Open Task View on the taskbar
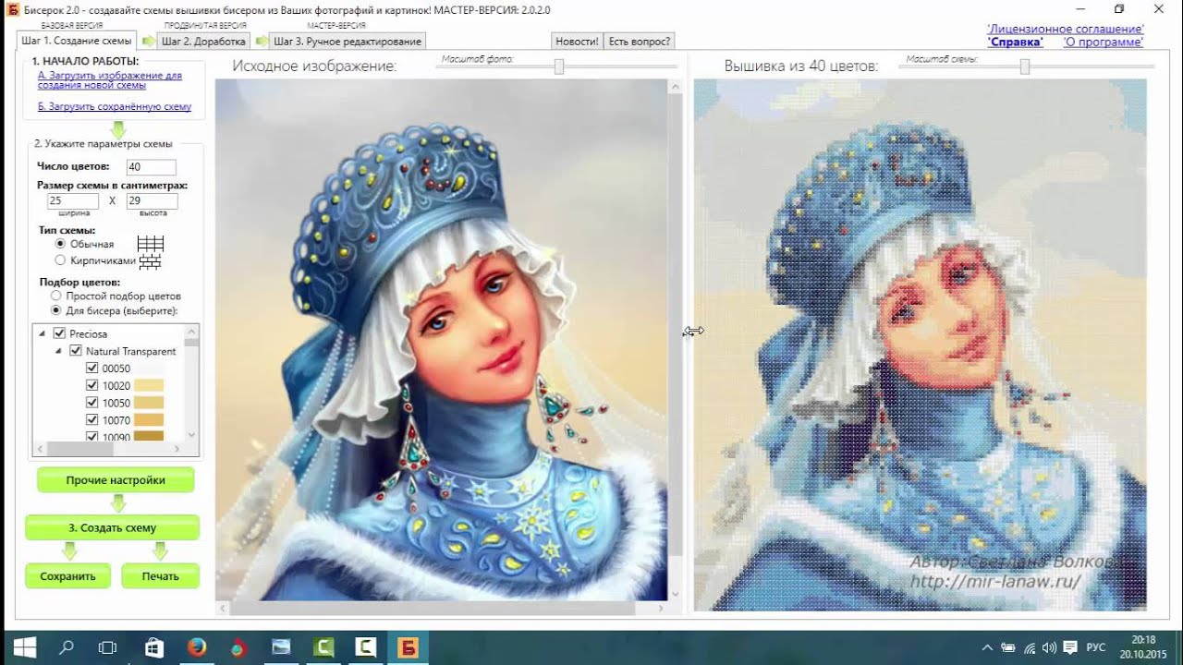Image resolution: width=1183 pixels, height=665 pixels. [108, 647]
